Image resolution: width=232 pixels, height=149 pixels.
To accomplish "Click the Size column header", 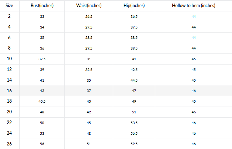I will 9,6.
